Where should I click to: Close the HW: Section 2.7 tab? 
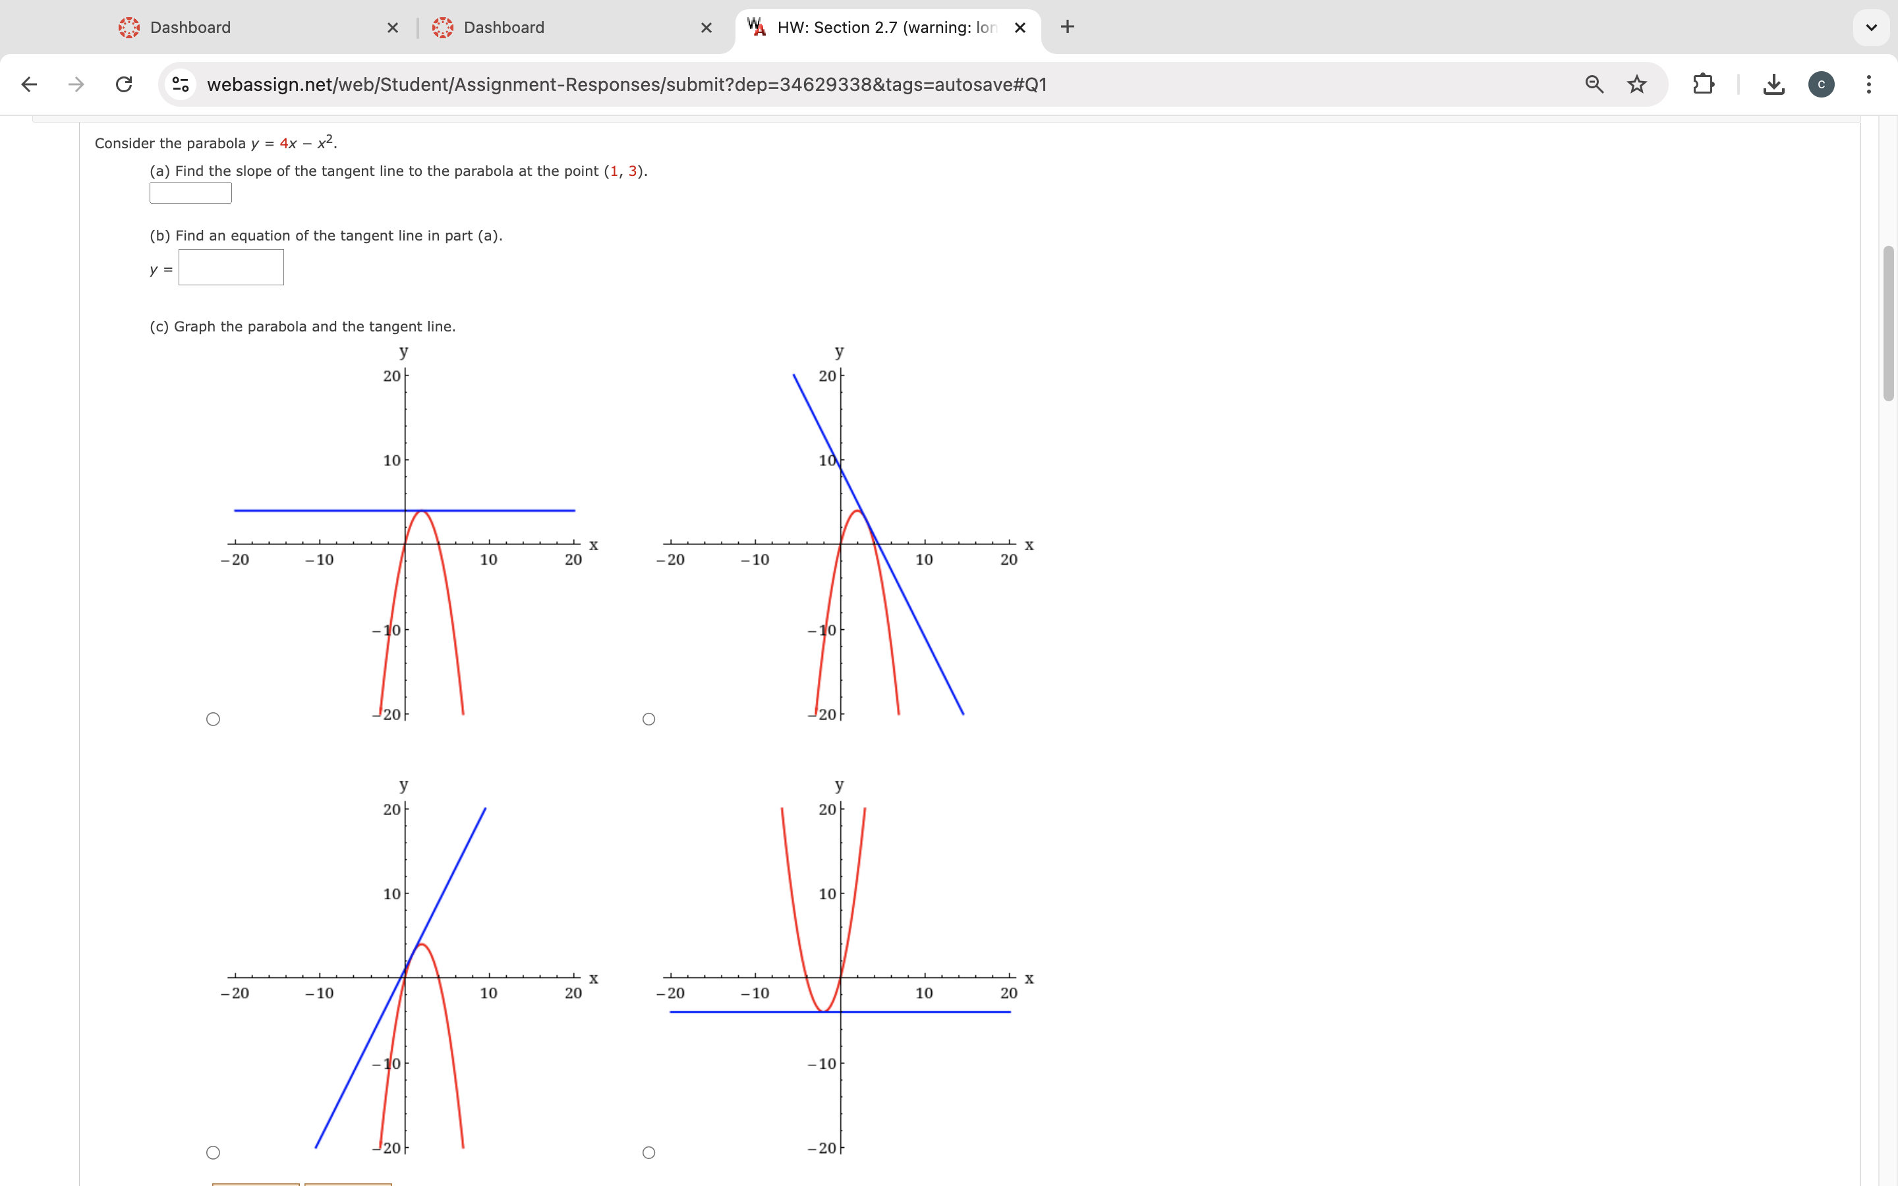(1020, 28)
